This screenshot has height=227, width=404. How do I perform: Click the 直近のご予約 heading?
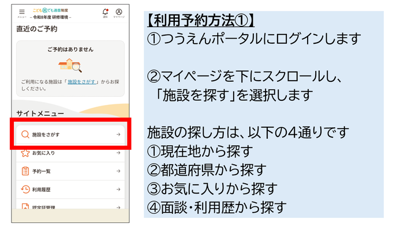point(37,29)
